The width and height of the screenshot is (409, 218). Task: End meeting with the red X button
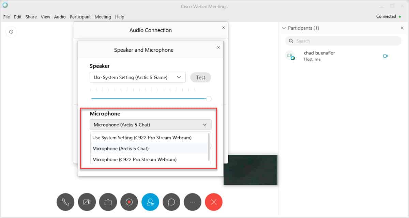point(214,202)
